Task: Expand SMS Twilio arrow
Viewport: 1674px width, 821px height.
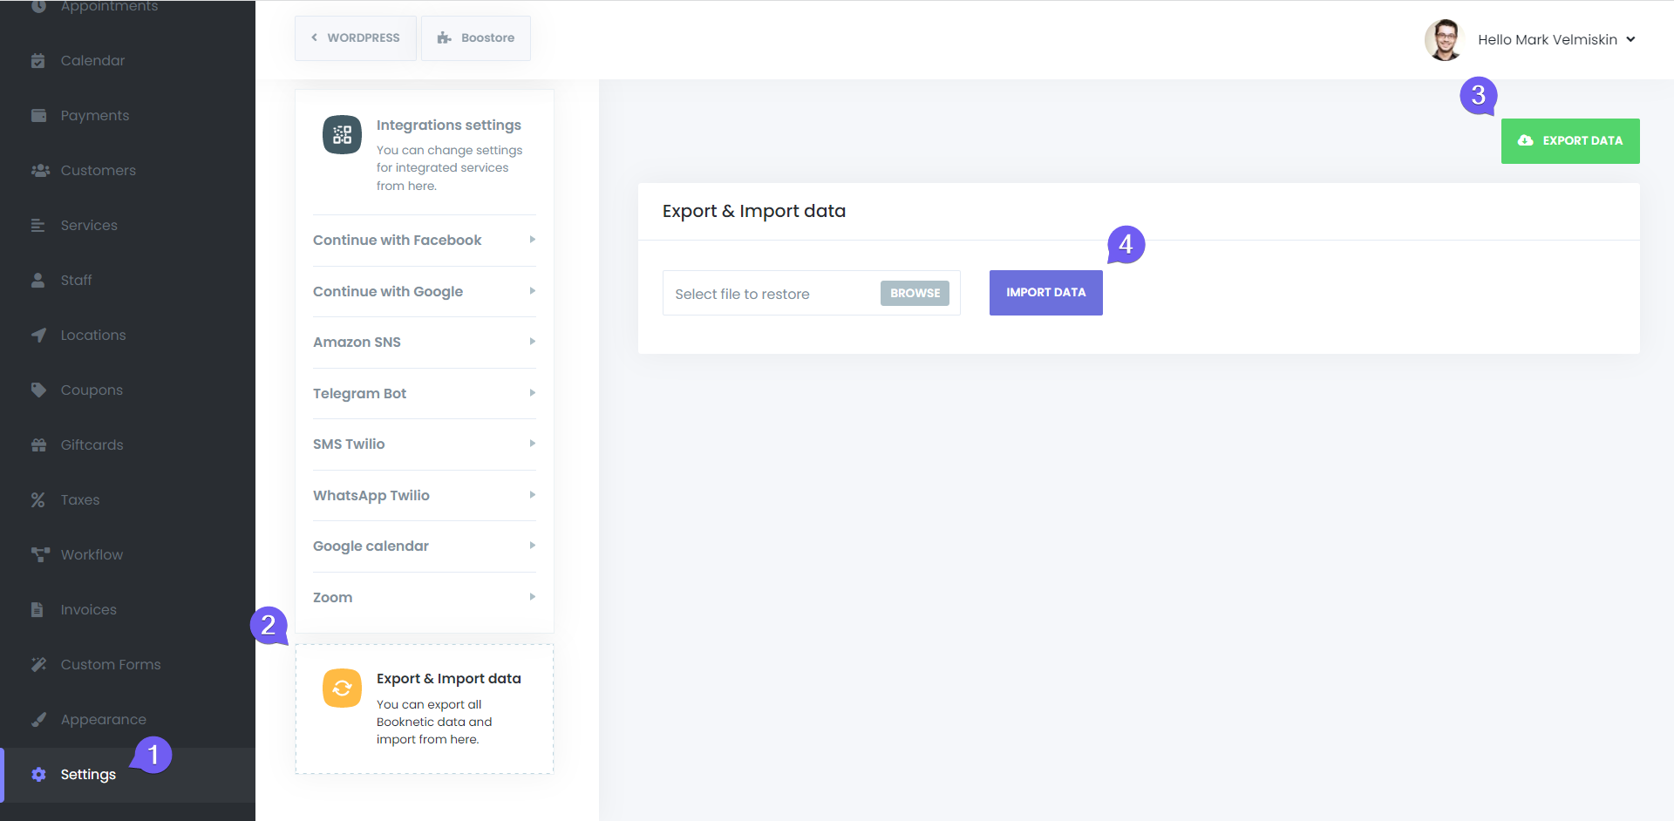Action: (x=532, y=444)
